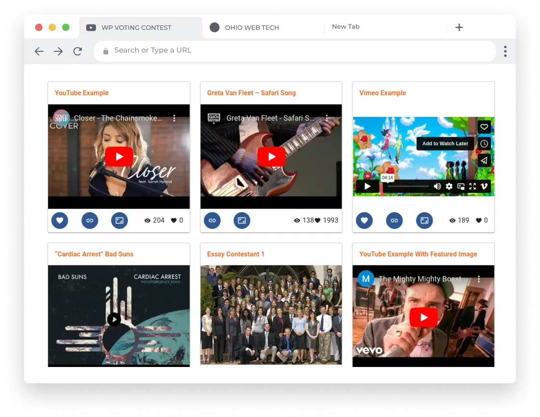
Task: Open the Vimeo Example title link
Action: coord(383,93)
